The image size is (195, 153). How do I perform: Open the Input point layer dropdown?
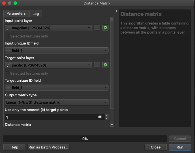(48, 28)
